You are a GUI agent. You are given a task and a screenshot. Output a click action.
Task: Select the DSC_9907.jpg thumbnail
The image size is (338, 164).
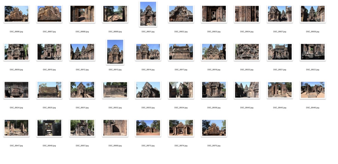(x=280, y=14)
